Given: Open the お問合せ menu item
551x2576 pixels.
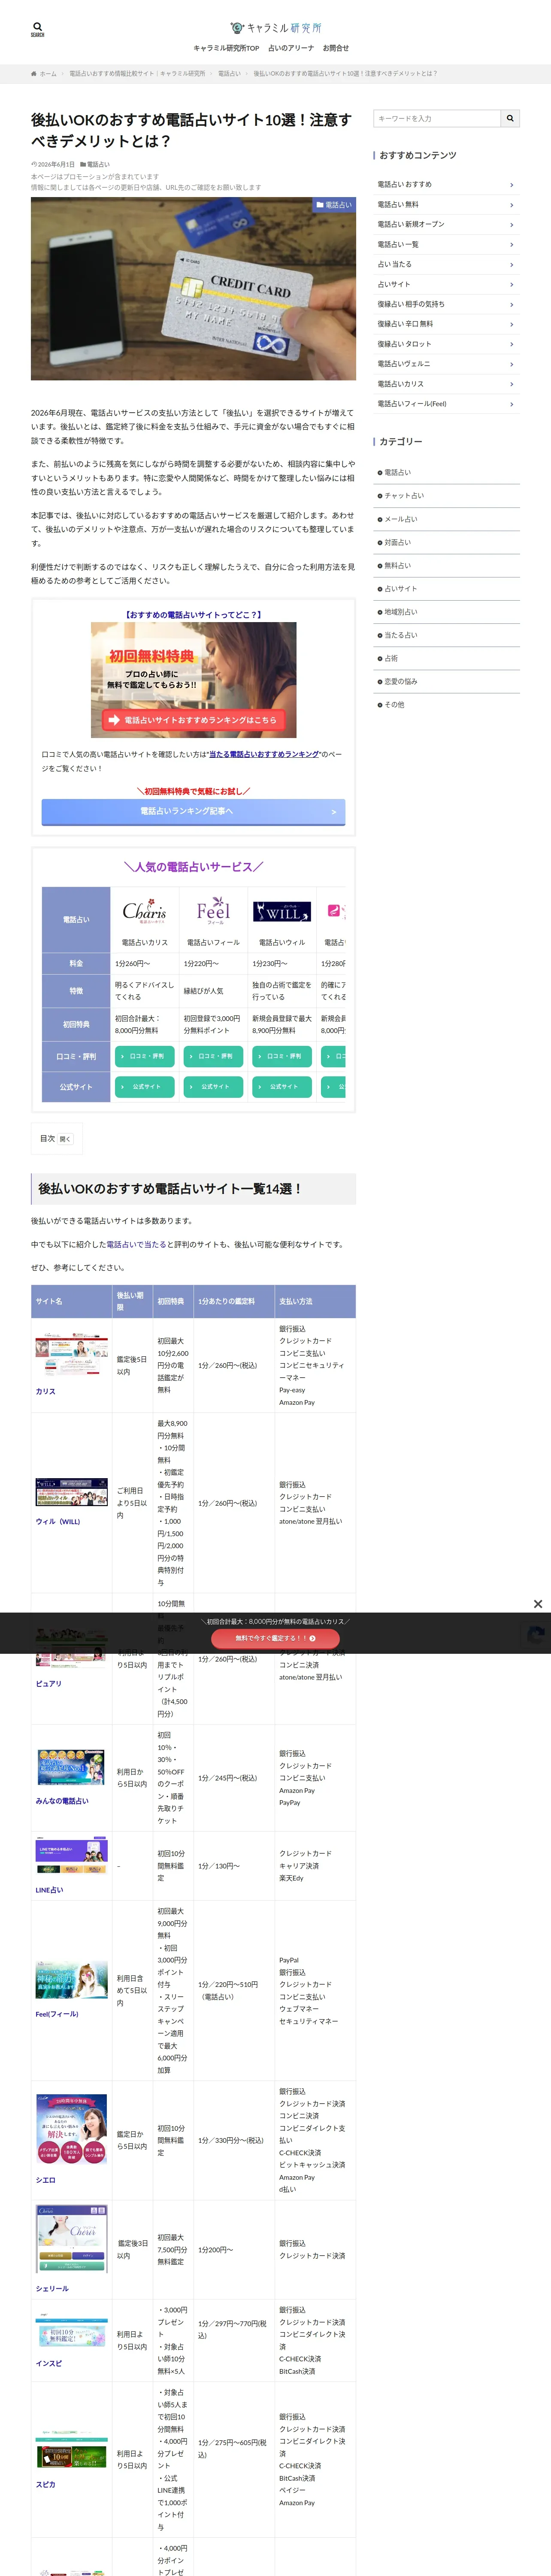Looking at the screenshot, I should (336, 48).
